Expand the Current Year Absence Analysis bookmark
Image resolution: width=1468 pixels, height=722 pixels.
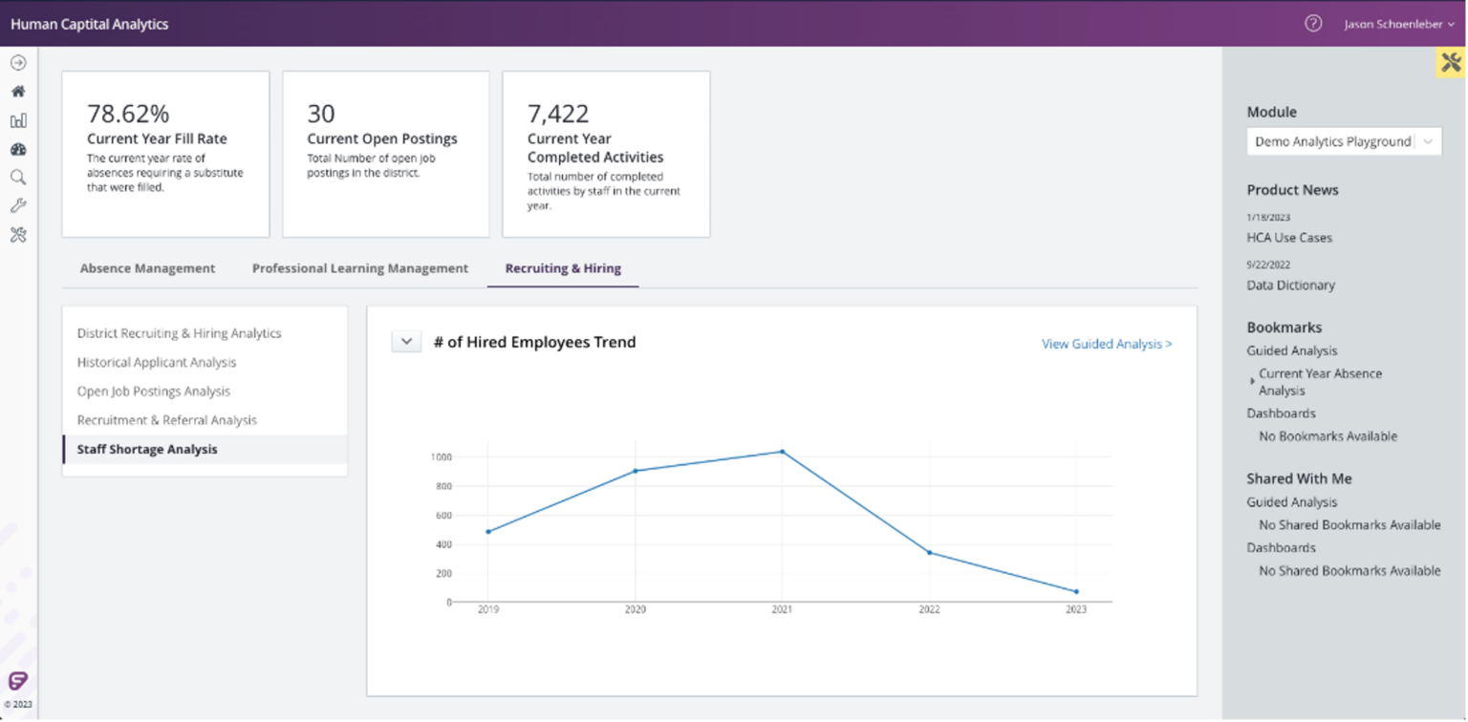point(1253,381)
